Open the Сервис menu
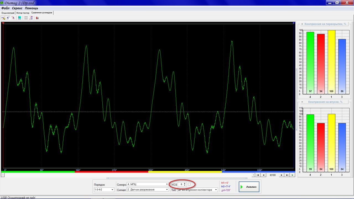The width and height of the screenshot is (354, 199). point(17,8)
